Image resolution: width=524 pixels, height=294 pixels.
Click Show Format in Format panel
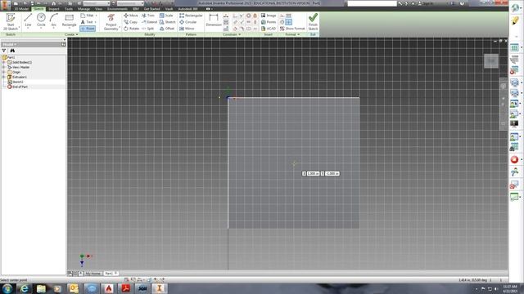click(292, 29)
